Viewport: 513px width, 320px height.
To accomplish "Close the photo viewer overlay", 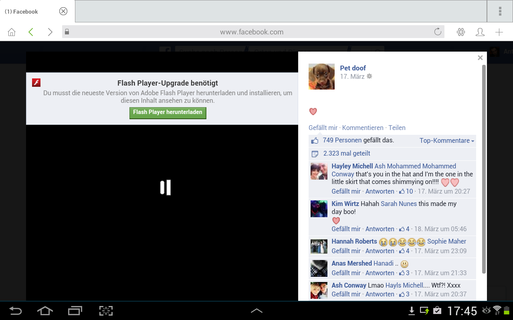I will (x=480, y=58).
